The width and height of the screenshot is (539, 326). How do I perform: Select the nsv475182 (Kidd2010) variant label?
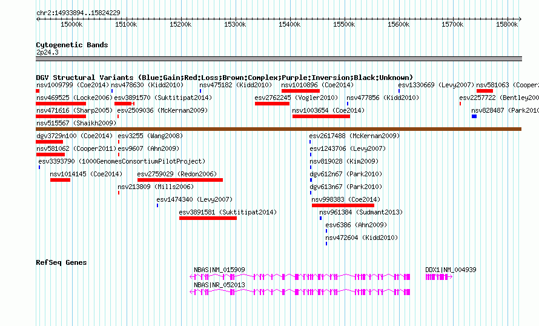tap(236, 85)
